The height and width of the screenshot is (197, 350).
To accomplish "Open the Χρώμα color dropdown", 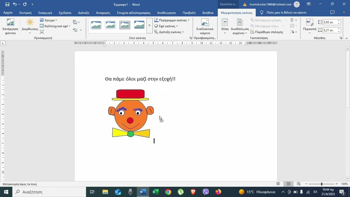I will (x=48, y=20).
